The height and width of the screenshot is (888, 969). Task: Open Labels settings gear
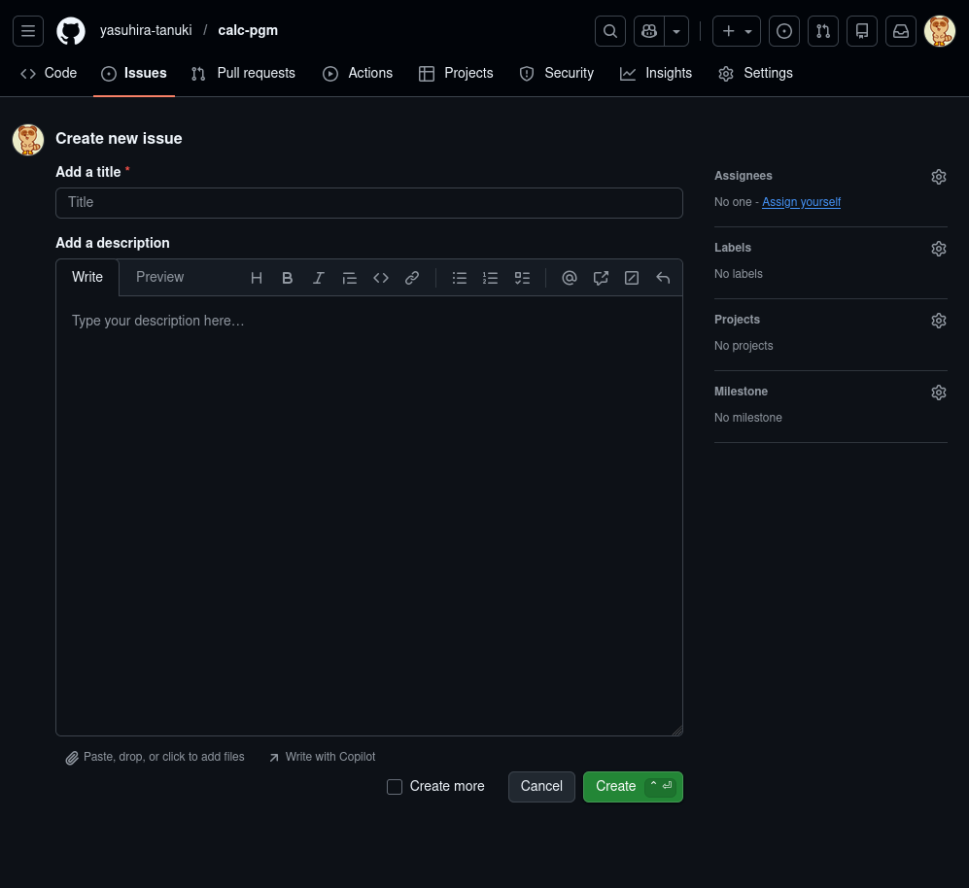point(938,249)
